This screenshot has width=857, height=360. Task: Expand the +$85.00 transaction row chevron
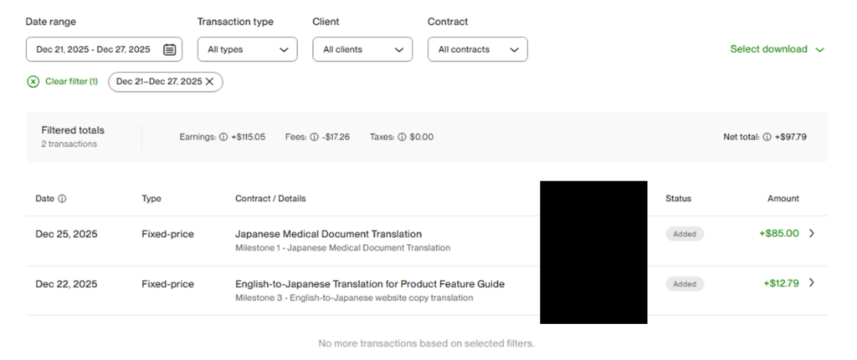pyautogui.click(x=811, y=234)
